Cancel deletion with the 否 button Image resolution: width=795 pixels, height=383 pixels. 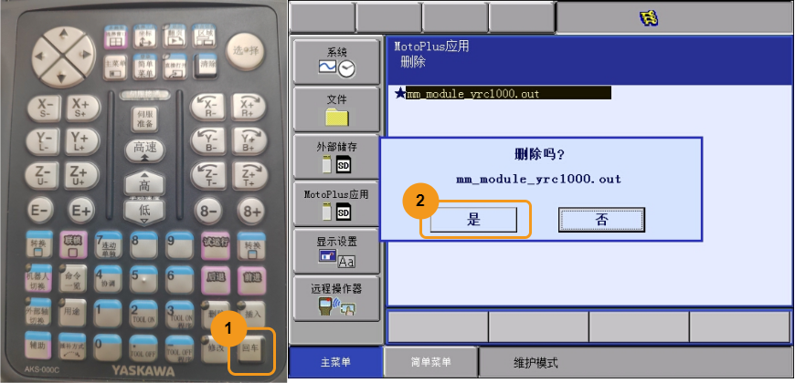click(602, 220)
